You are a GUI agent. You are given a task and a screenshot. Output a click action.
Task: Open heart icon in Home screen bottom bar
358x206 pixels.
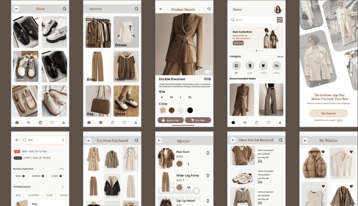tap(268, 122)
